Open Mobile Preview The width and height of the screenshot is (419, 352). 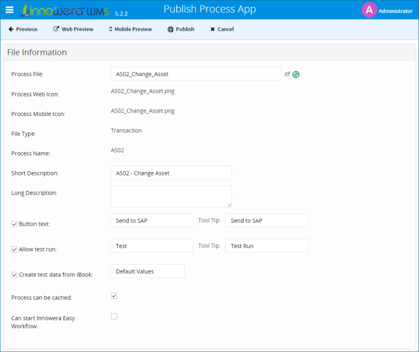click(130, 29)
